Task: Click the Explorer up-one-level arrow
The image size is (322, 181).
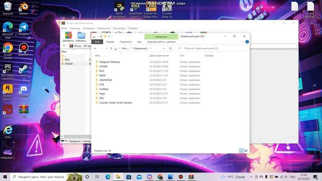Action: (x=111, y=48)
